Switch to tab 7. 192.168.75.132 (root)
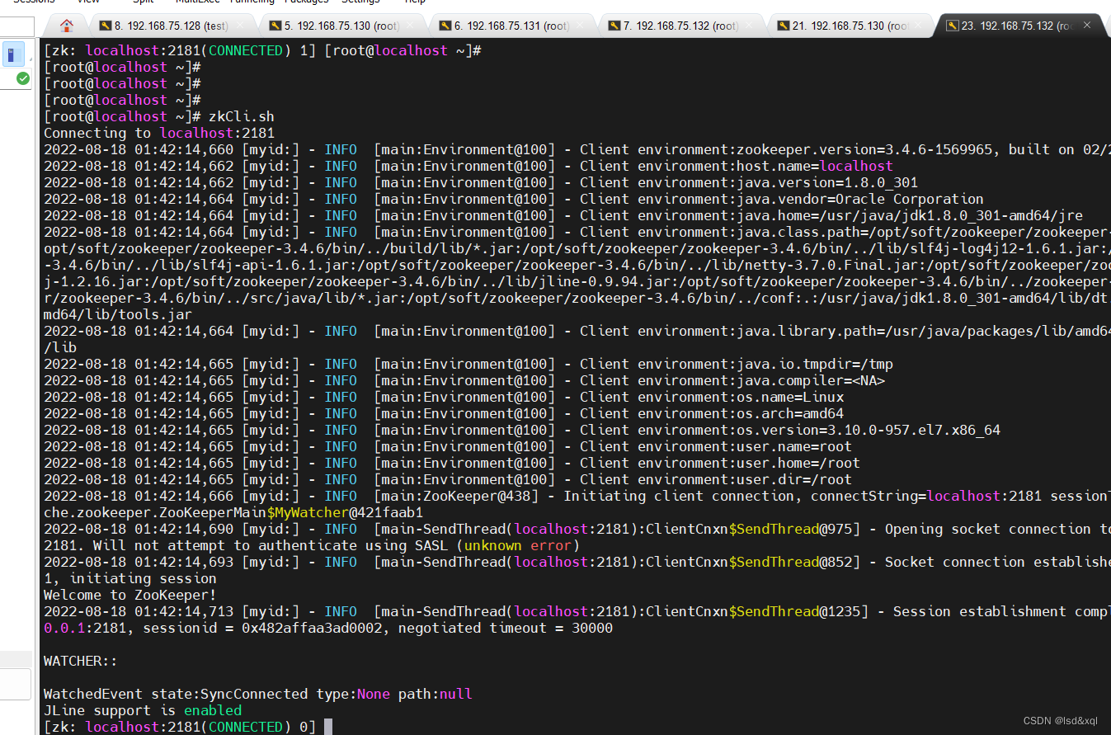The width and height of the screenshot is (1111, 735). 681,26
